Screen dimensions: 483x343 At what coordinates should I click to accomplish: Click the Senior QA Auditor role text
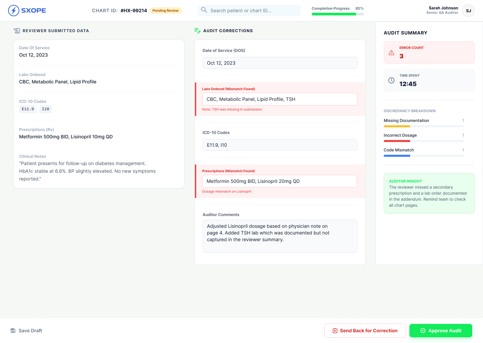(442, 13)
